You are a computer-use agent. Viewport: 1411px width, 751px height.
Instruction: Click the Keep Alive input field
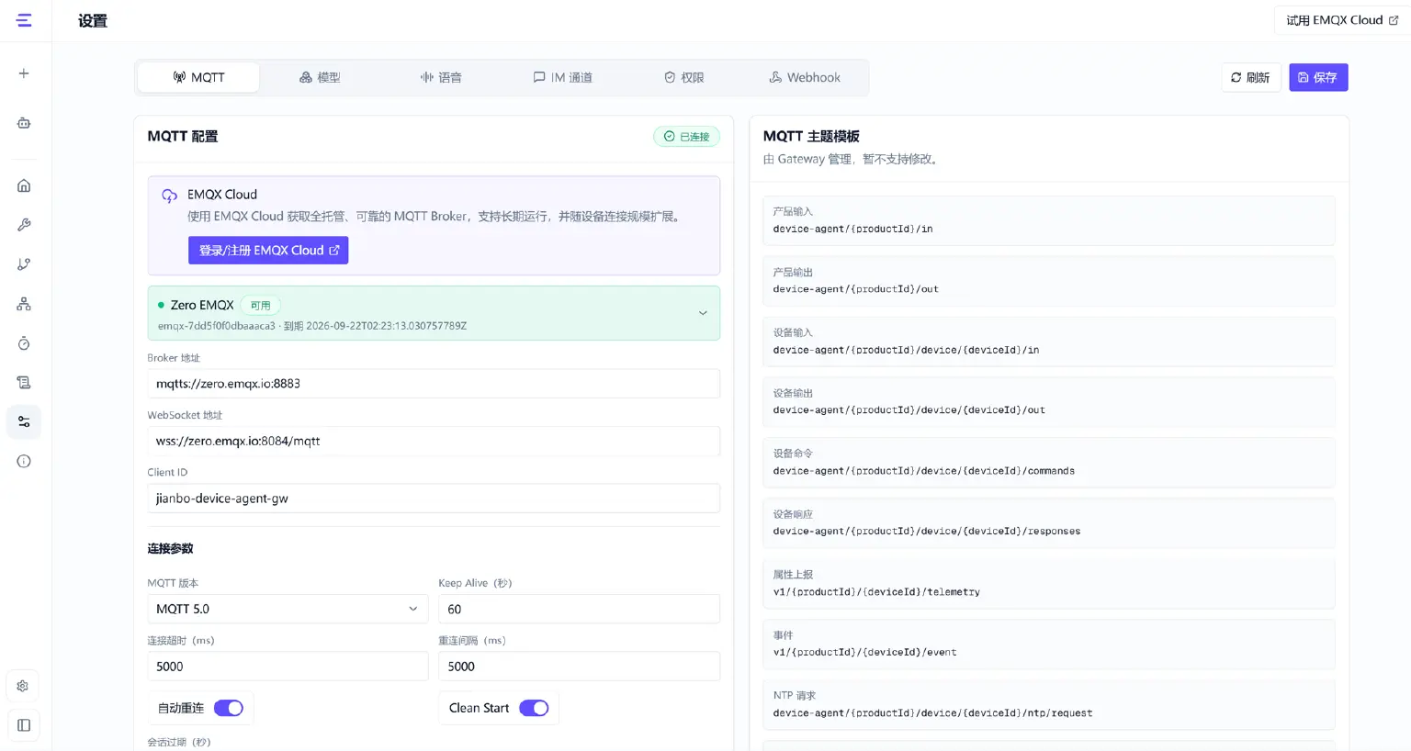[580, 609]
